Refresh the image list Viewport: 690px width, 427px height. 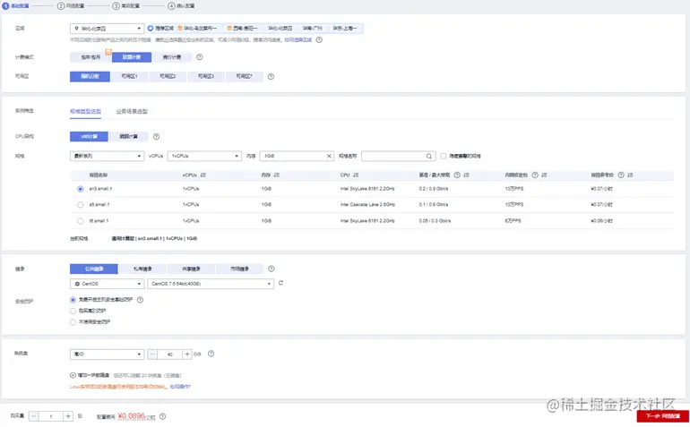(x=280, y=283)
